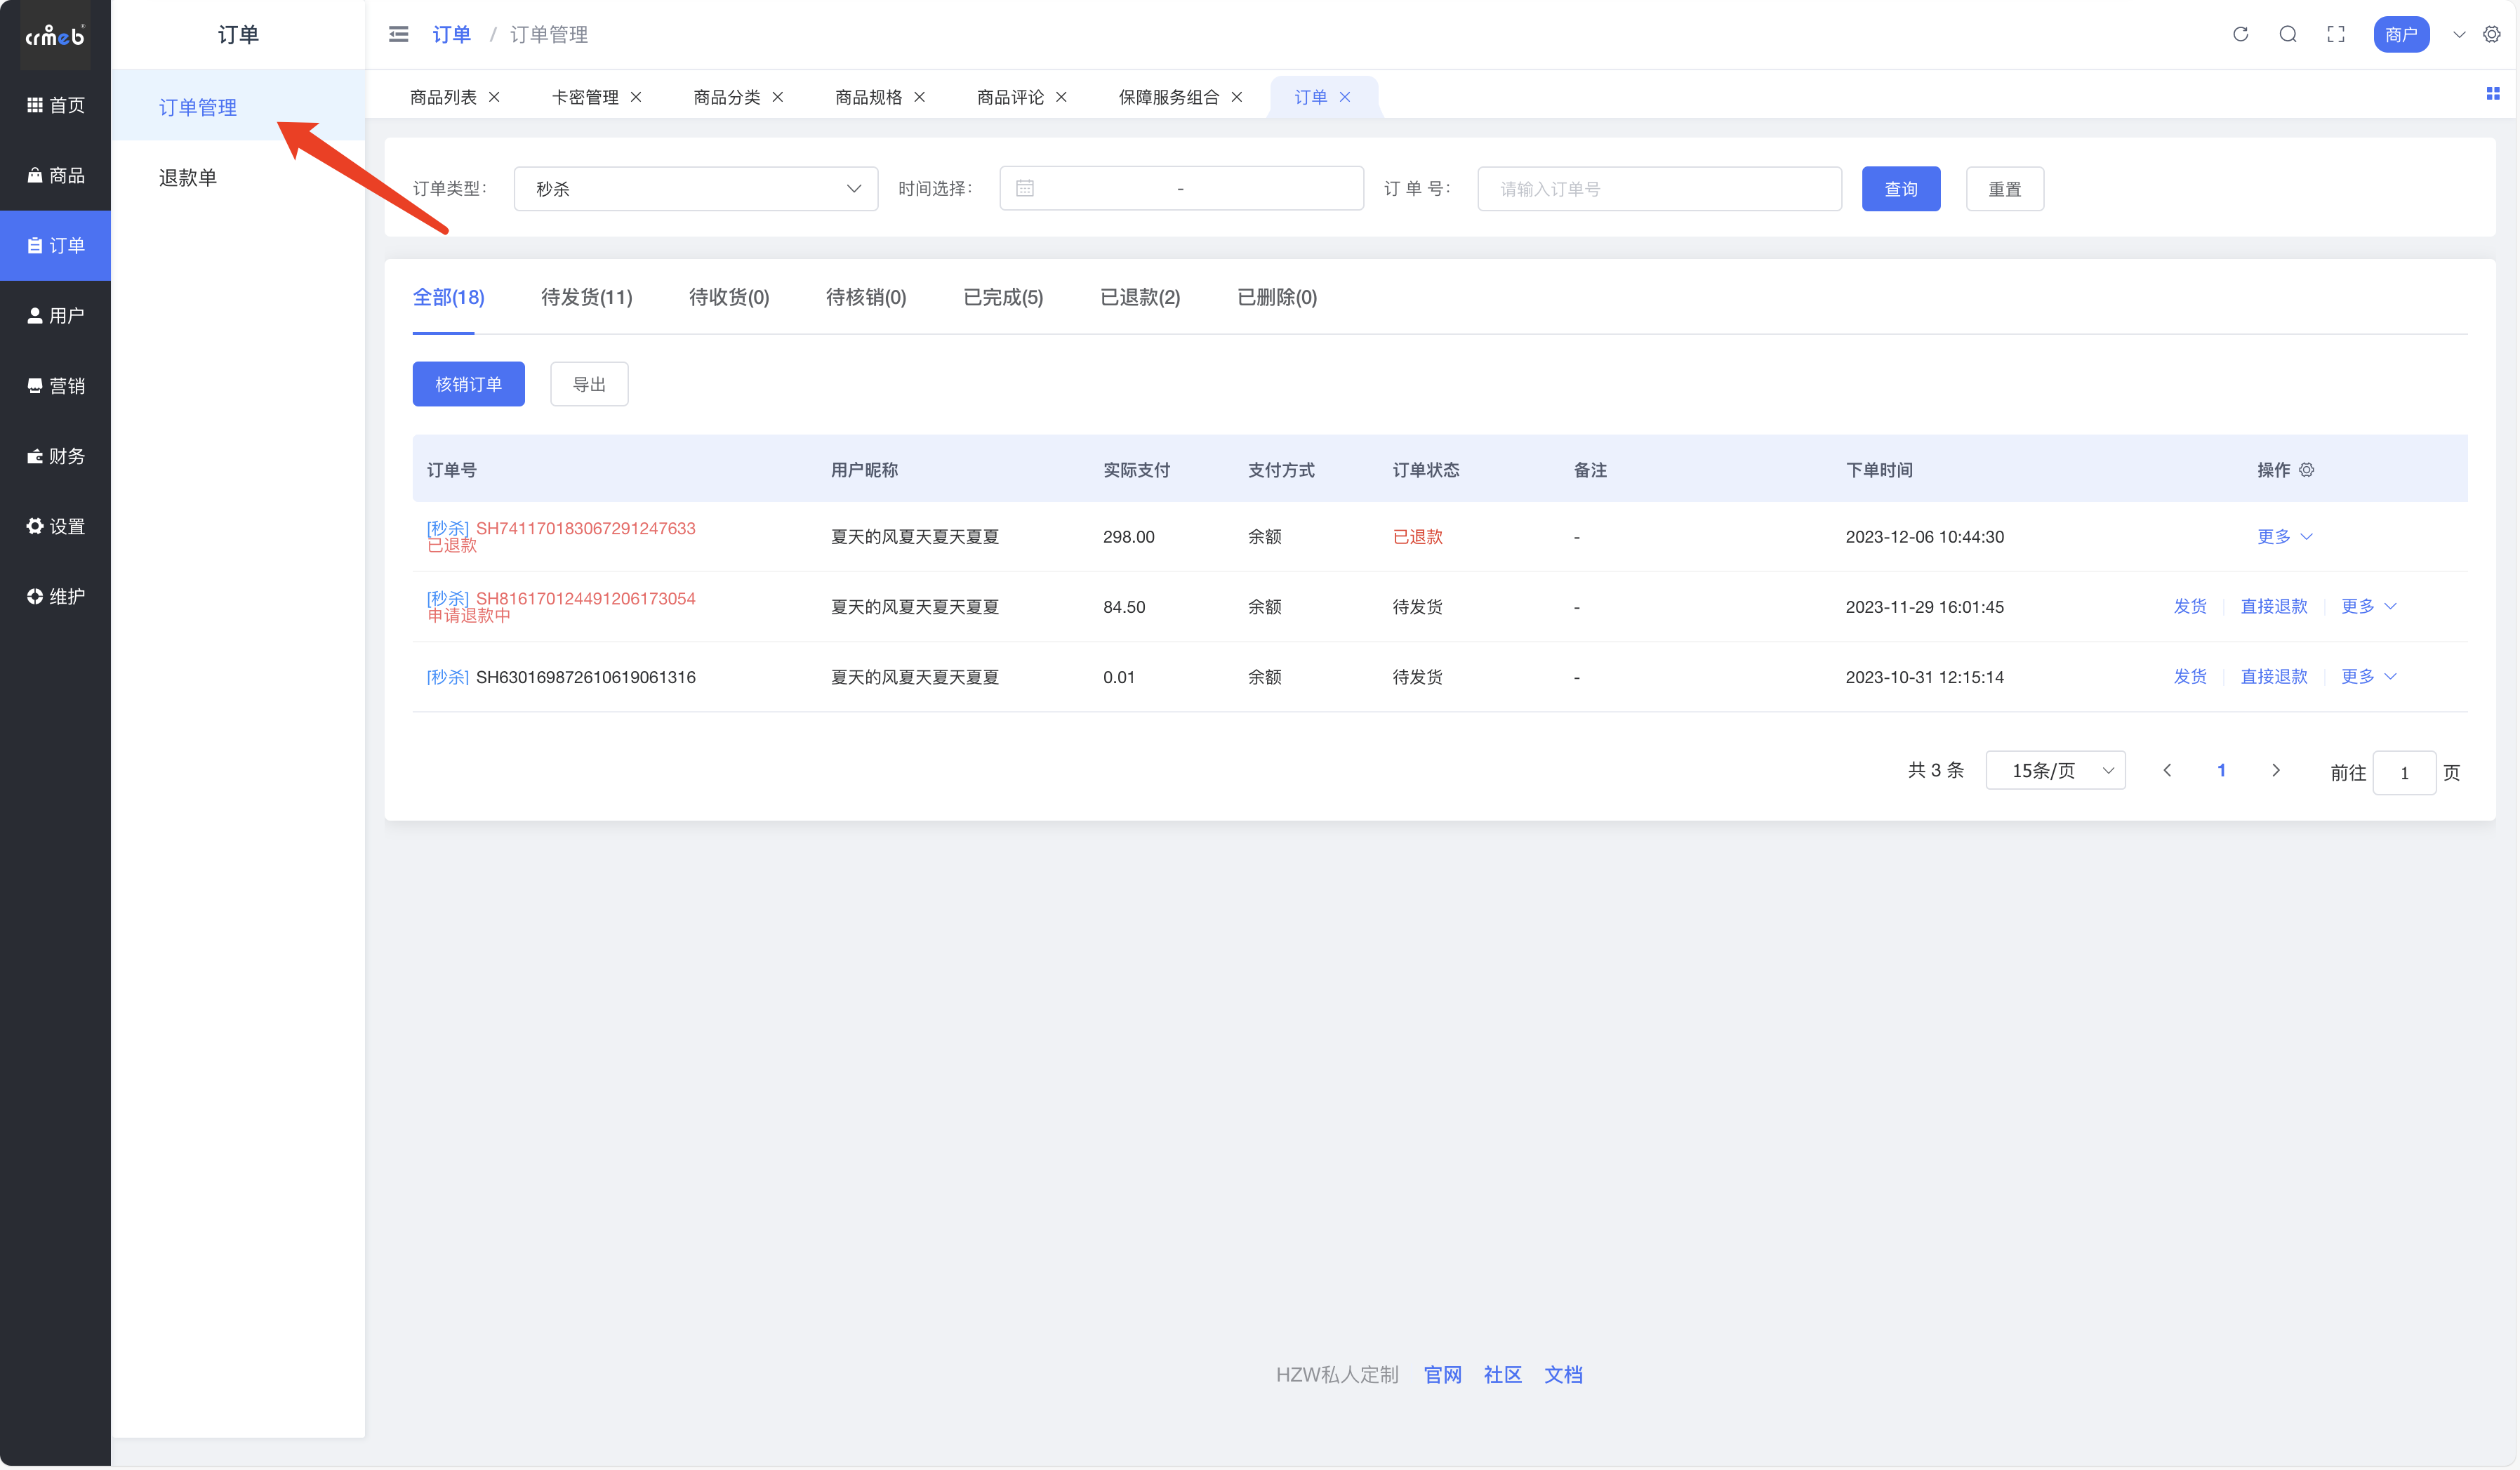Expand the 商户 account dropdown arrow
The height and width of the screenshot is (1470, 2520).
[x=2459, y=35]
